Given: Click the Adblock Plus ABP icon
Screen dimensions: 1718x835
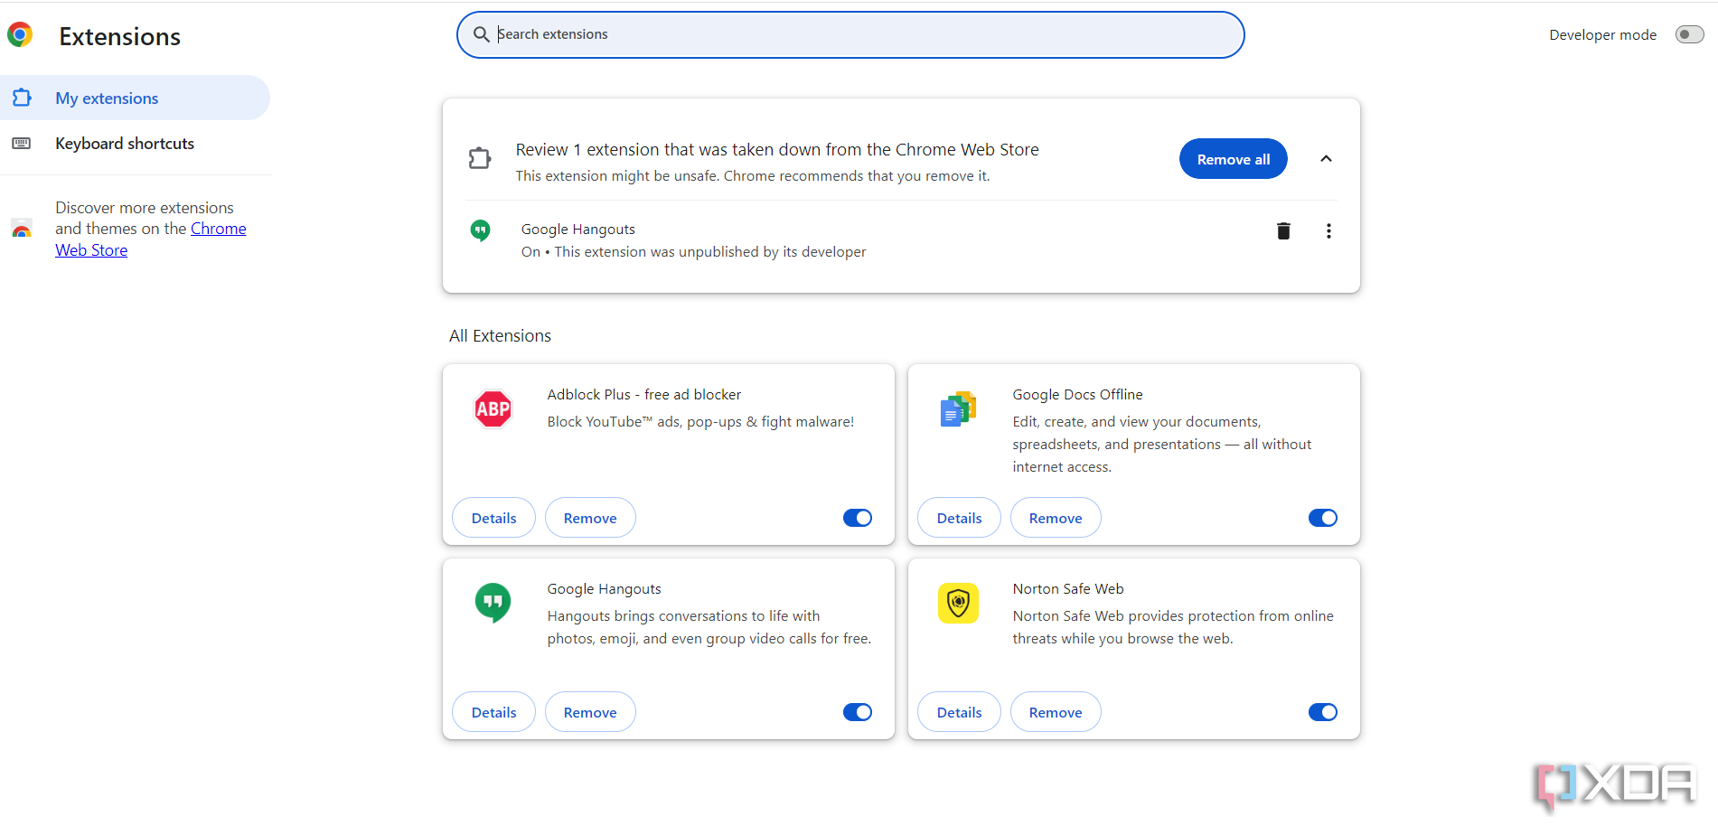Looking at the screenshot, I should pos(493,408).
